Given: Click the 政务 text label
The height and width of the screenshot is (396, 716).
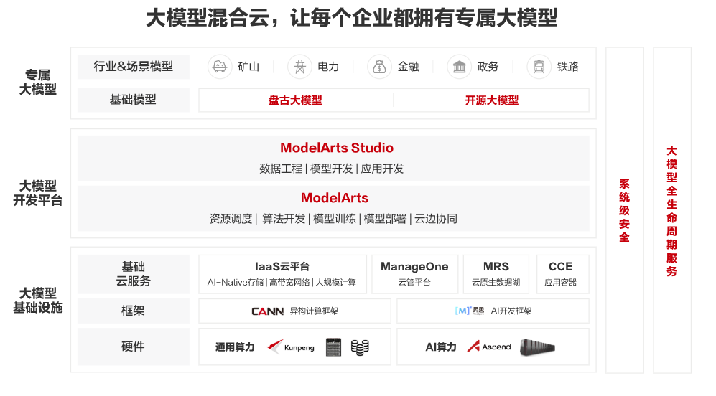Looking at the screenshot, I should click(488, 67).
